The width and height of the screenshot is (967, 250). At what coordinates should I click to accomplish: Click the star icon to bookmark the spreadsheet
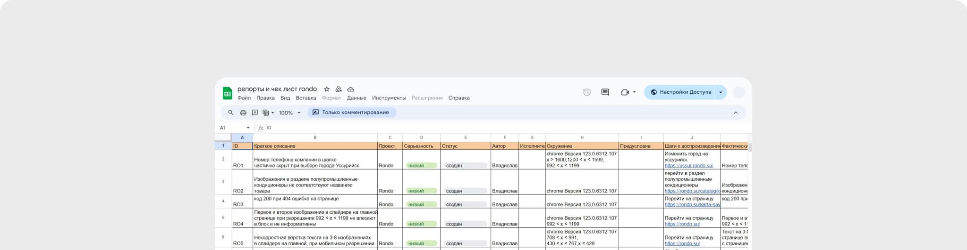point(327,89)
